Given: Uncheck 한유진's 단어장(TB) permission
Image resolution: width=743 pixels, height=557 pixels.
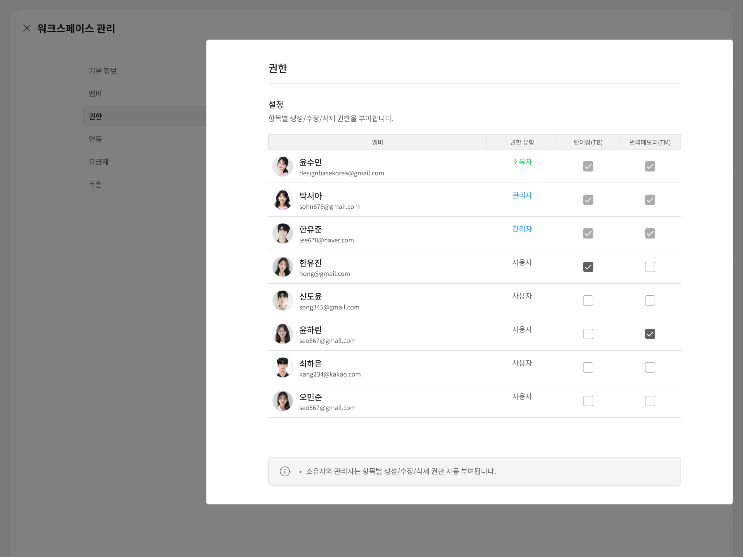Looking at the screenshot, I should click(x=588, y=267).
